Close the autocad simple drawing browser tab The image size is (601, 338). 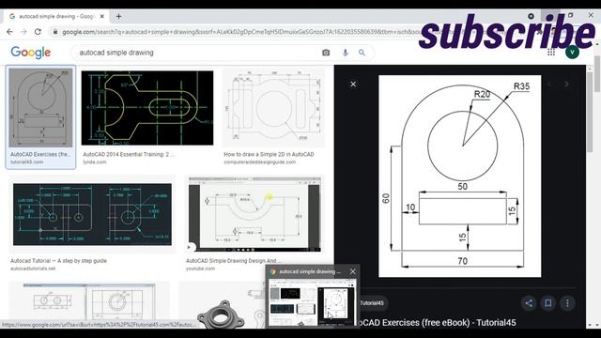102,17
